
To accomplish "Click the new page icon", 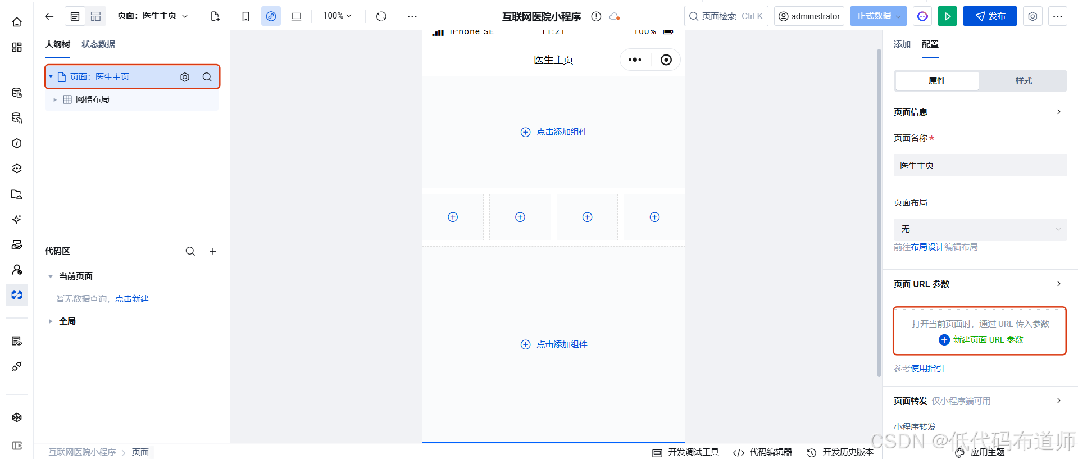I will pos(215,16).
